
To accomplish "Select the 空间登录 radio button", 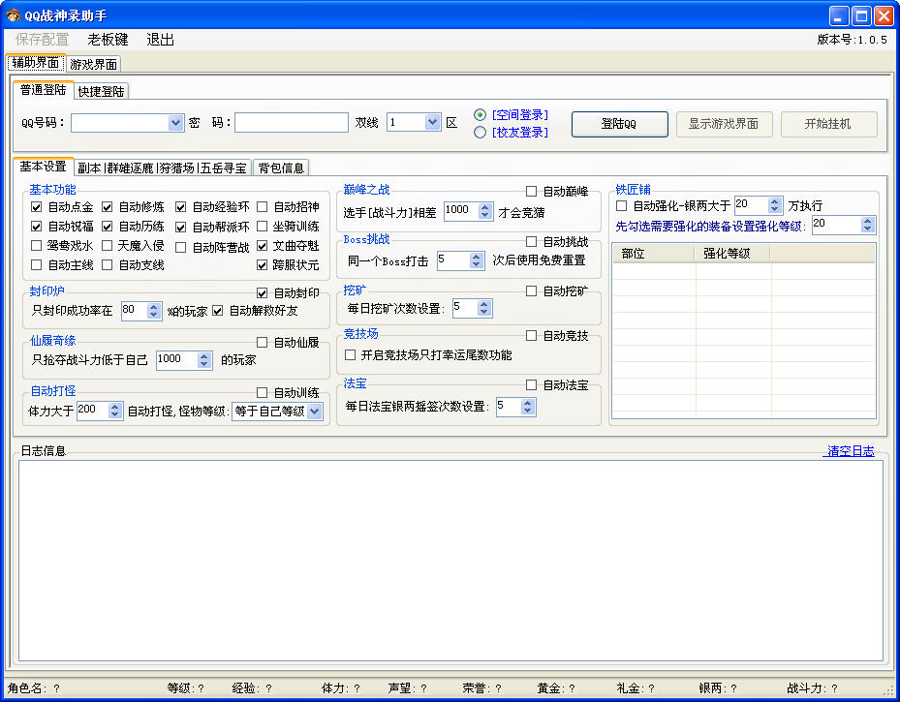I will [480, 114].
